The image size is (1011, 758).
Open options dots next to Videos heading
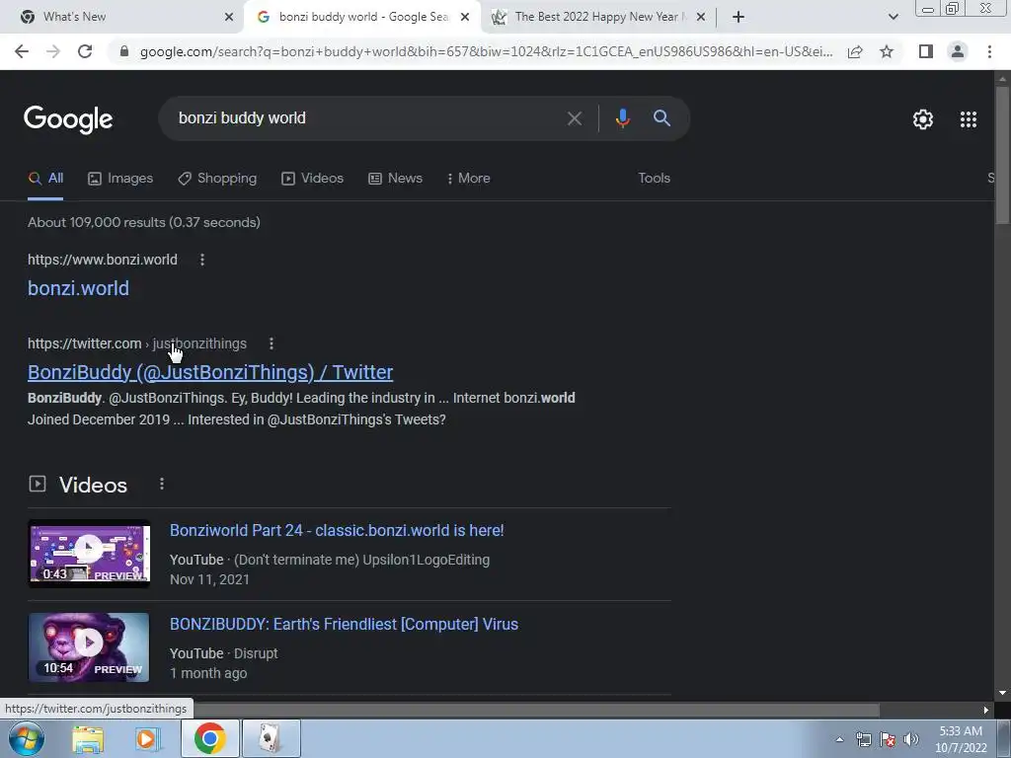tap(162, 484)
